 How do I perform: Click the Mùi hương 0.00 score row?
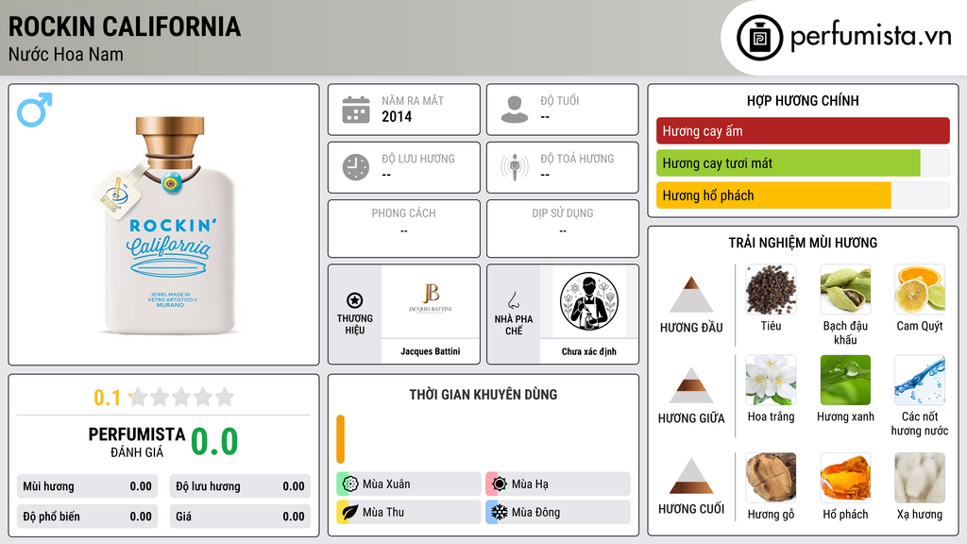point(87,486)
